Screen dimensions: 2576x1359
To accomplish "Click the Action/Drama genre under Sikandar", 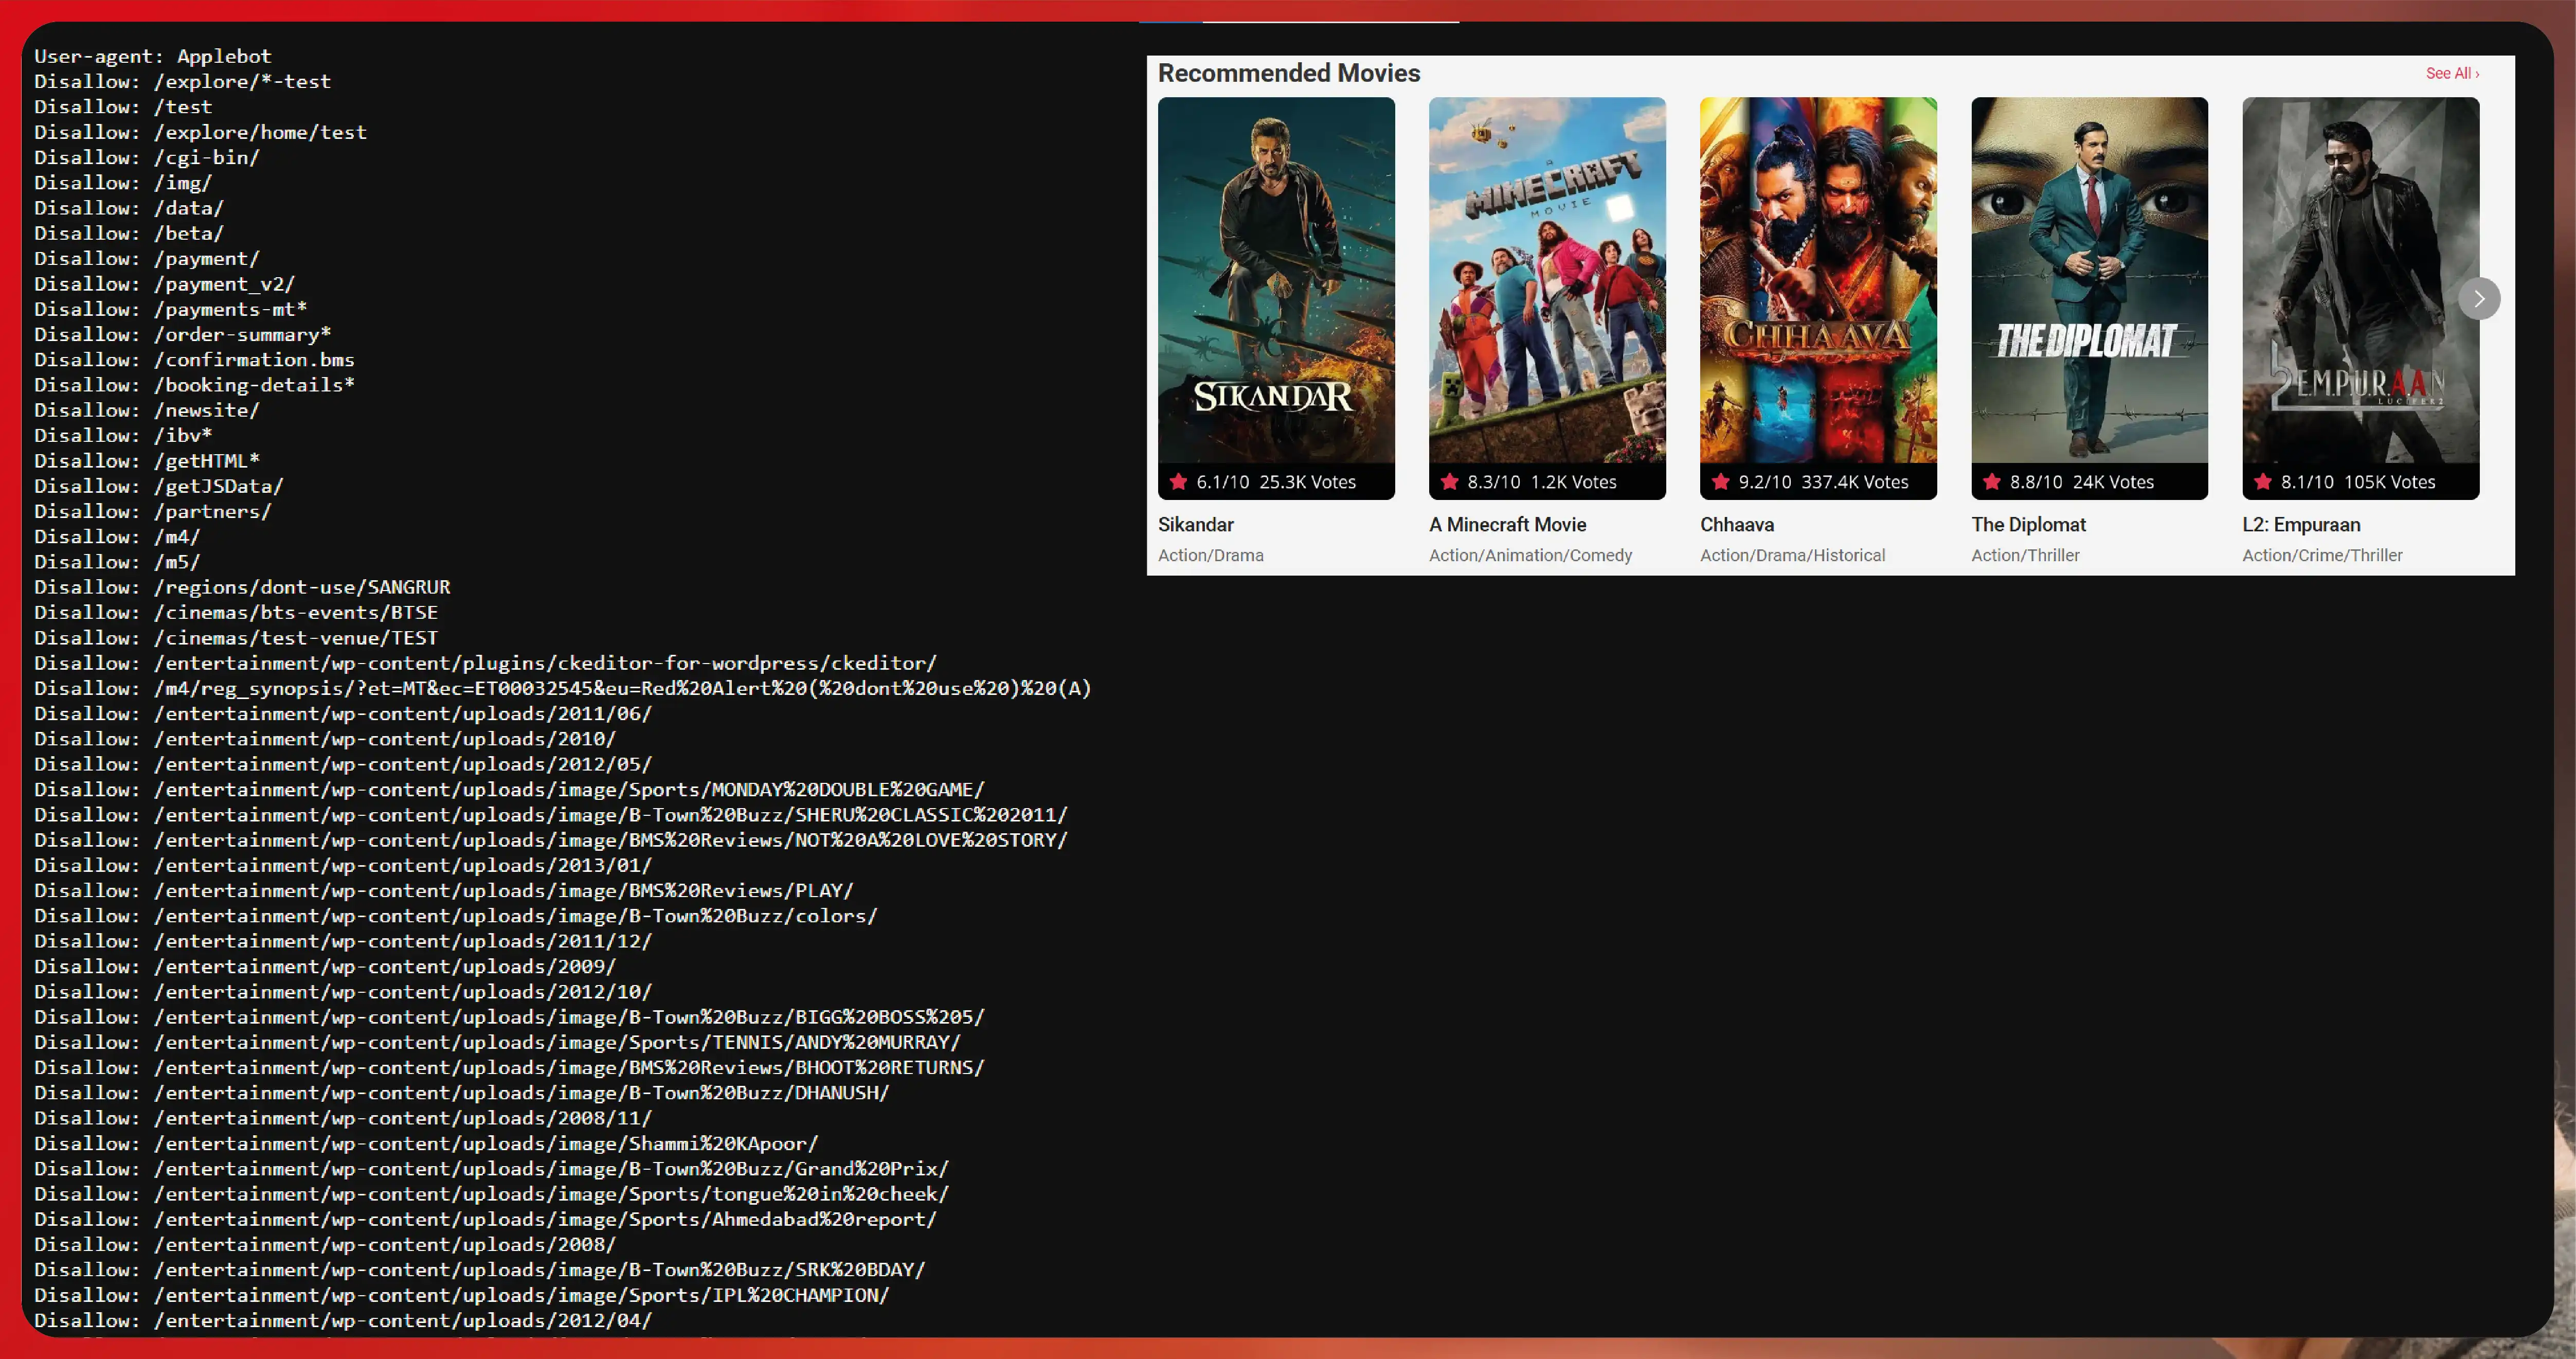I will click(1210, 555).
